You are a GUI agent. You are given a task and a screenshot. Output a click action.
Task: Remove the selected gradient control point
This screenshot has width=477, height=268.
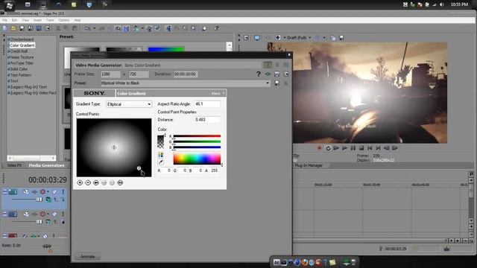click(x=88, y=182)
